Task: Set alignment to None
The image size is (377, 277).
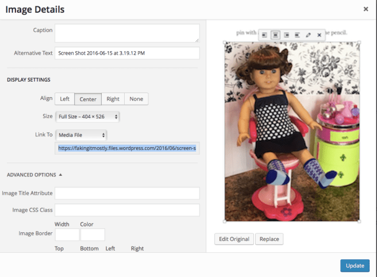Action: [x=136, y=99]
